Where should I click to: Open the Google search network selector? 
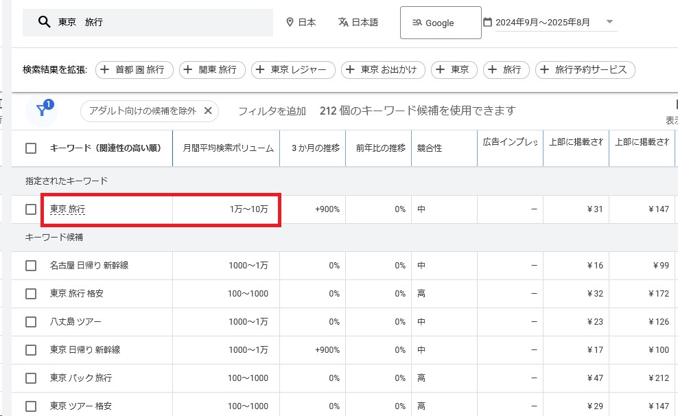441,23
